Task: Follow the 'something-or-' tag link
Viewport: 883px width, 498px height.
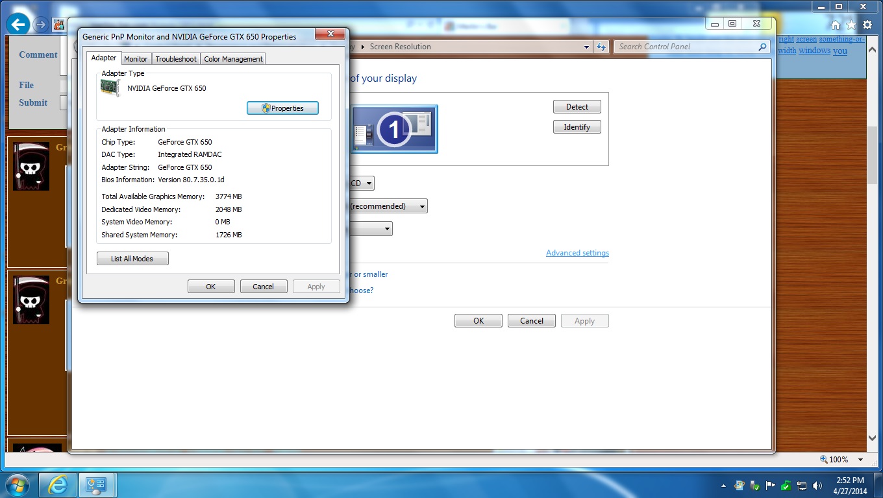Action: pos(842,39)
